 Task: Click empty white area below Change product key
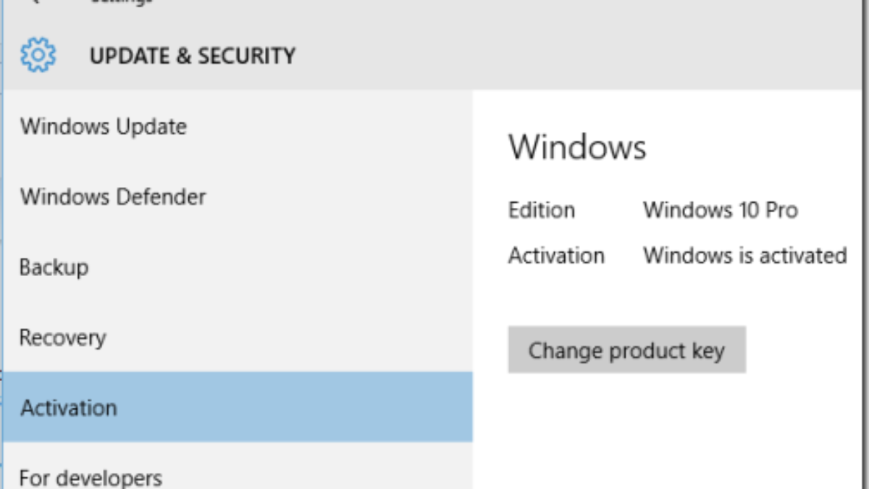point(652,435)
